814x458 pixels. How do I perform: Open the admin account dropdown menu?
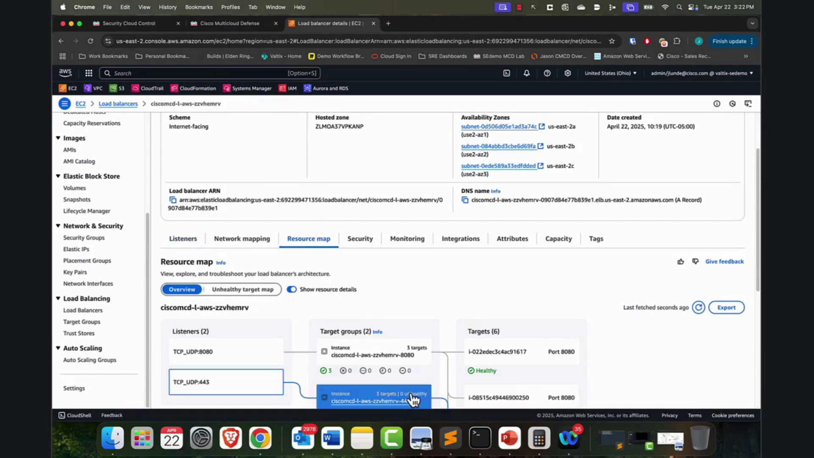coord(702,73)
